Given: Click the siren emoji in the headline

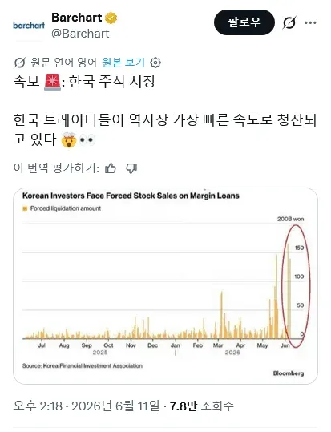Looking at the screenshot, I should point(52,82).
